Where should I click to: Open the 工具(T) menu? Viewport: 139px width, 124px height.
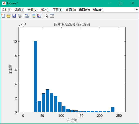[58, 10]
